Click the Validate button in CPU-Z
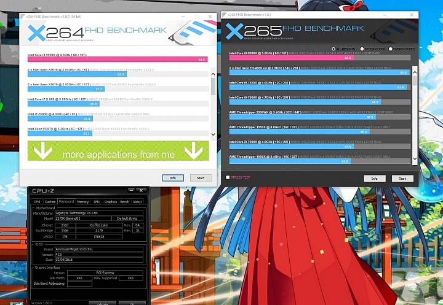Image resolution: width=443 pixels, height=305 pixels. tap(102, 303)
